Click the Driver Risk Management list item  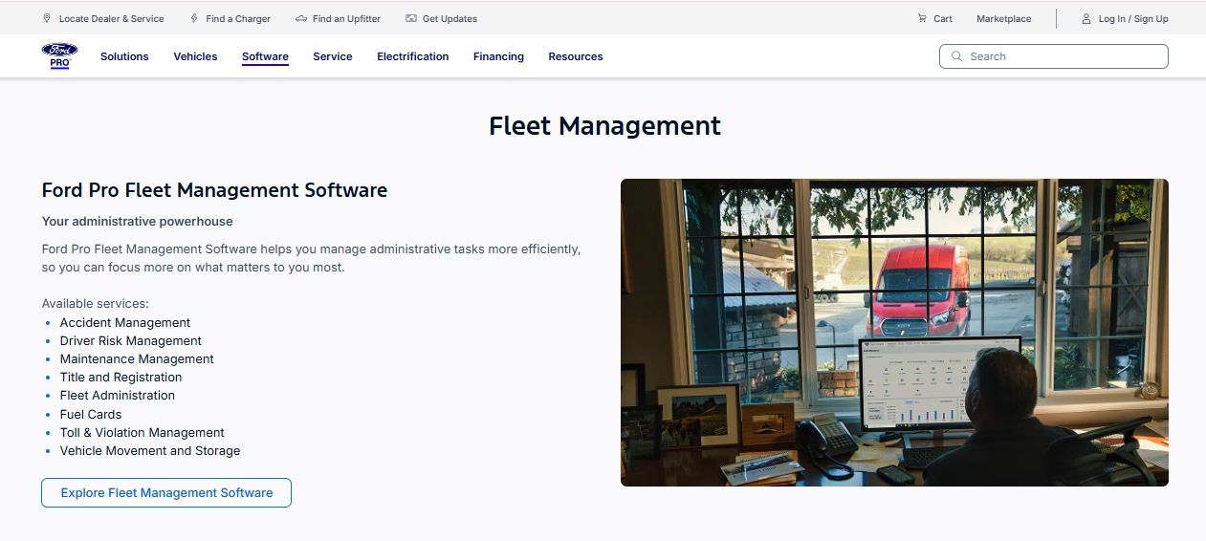pyautogui.click(x=131, y=341)
